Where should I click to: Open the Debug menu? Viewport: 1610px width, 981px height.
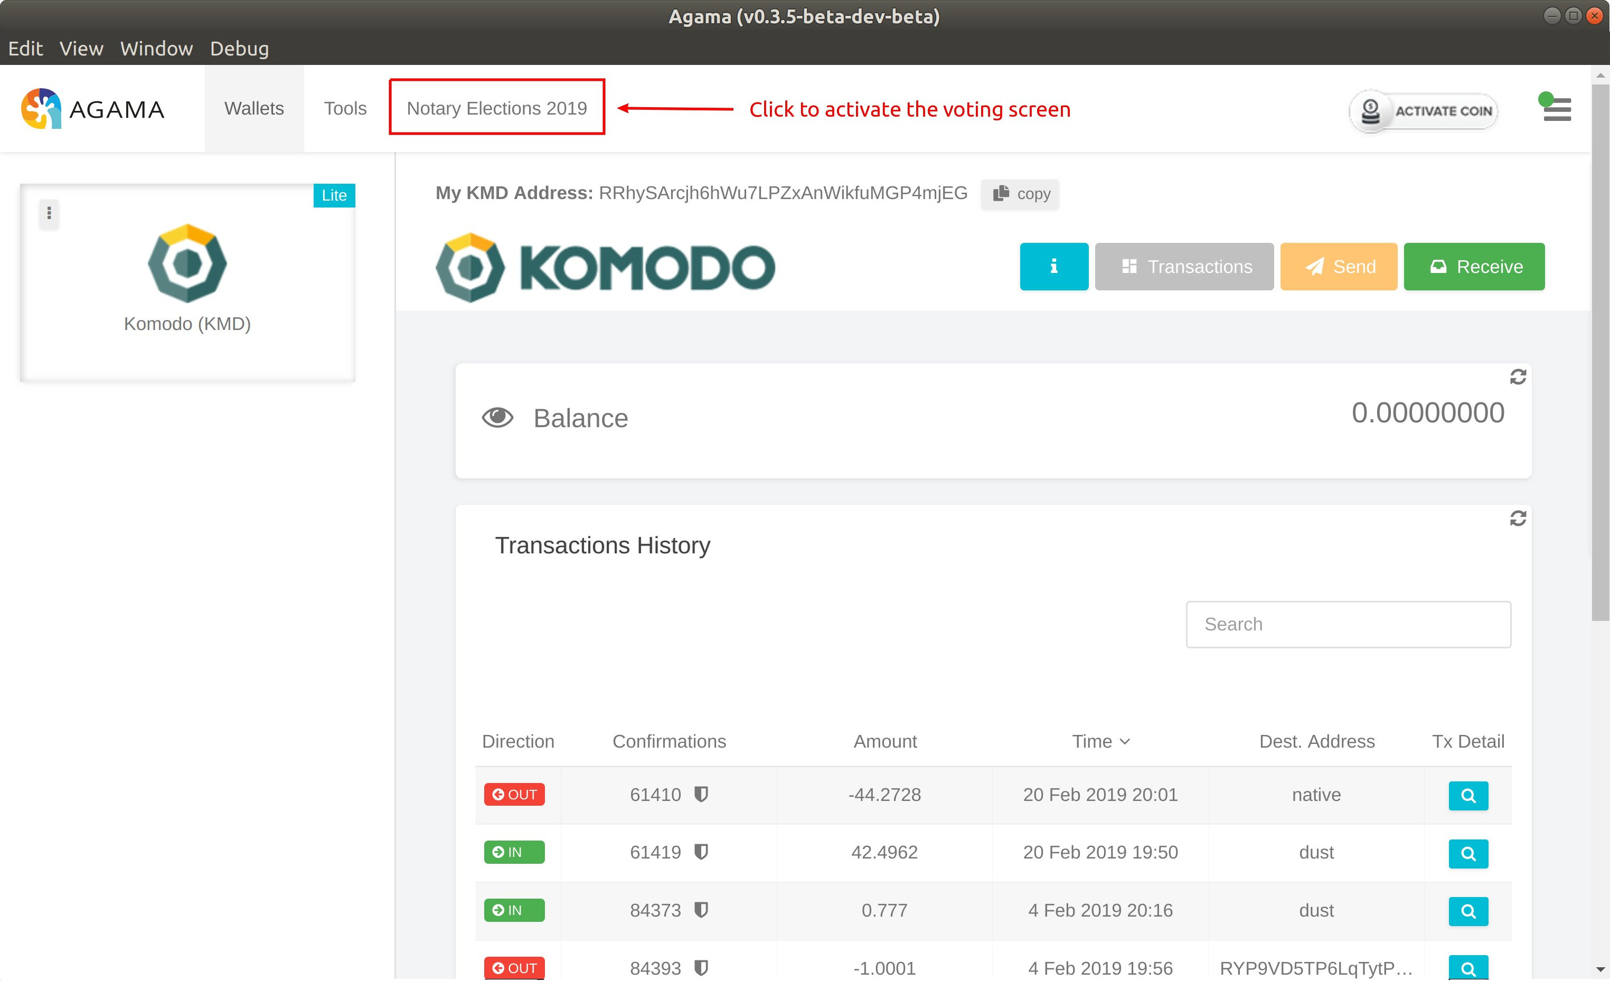tap(239, 49)
